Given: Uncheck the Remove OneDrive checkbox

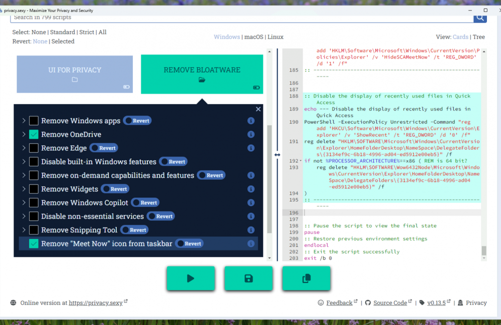Looking at the screenshot, I should [x=34, y=134].
